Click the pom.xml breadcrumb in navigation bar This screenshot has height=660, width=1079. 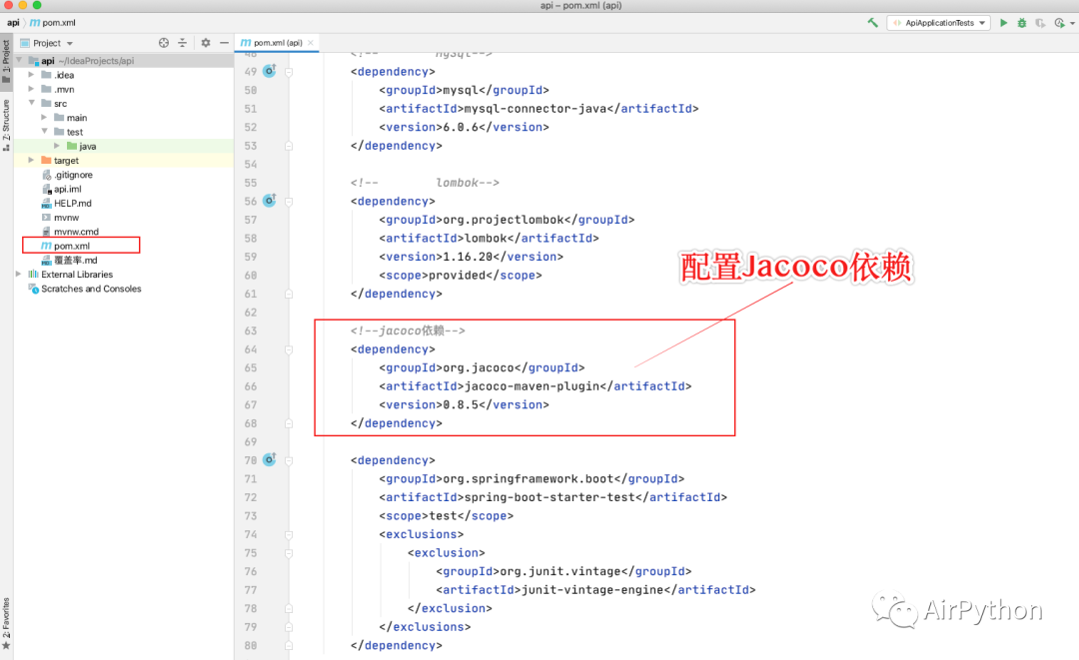click(53, 23)
